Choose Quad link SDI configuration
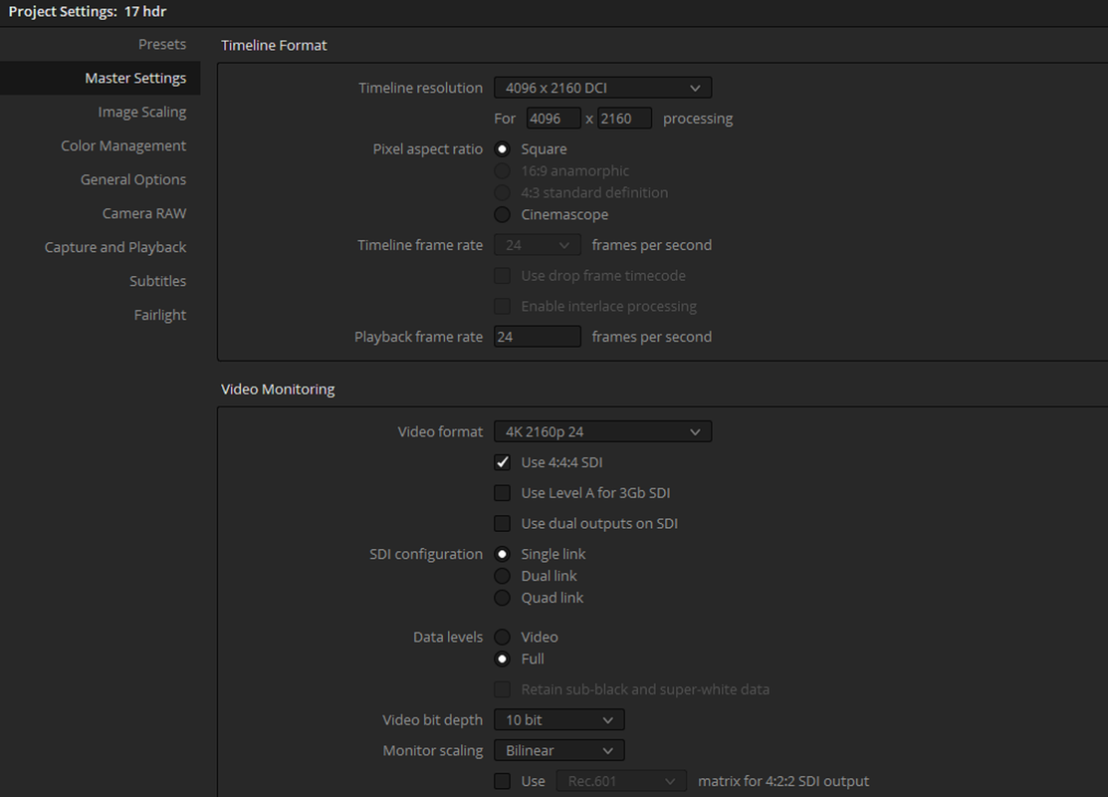Screen dimensions: 1108x797 click(x=503, y=598)
